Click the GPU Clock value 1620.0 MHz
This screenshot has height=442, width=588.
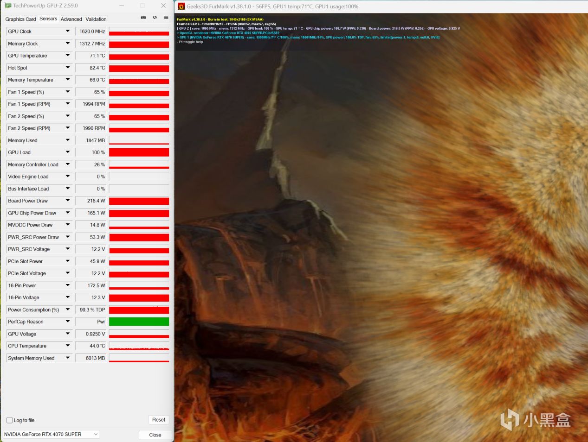[91, 32]
